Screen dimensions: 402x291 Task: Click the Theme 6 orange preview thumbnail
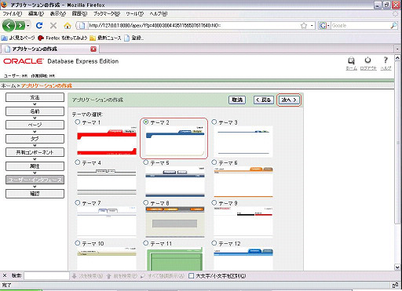tap(243, 182)
